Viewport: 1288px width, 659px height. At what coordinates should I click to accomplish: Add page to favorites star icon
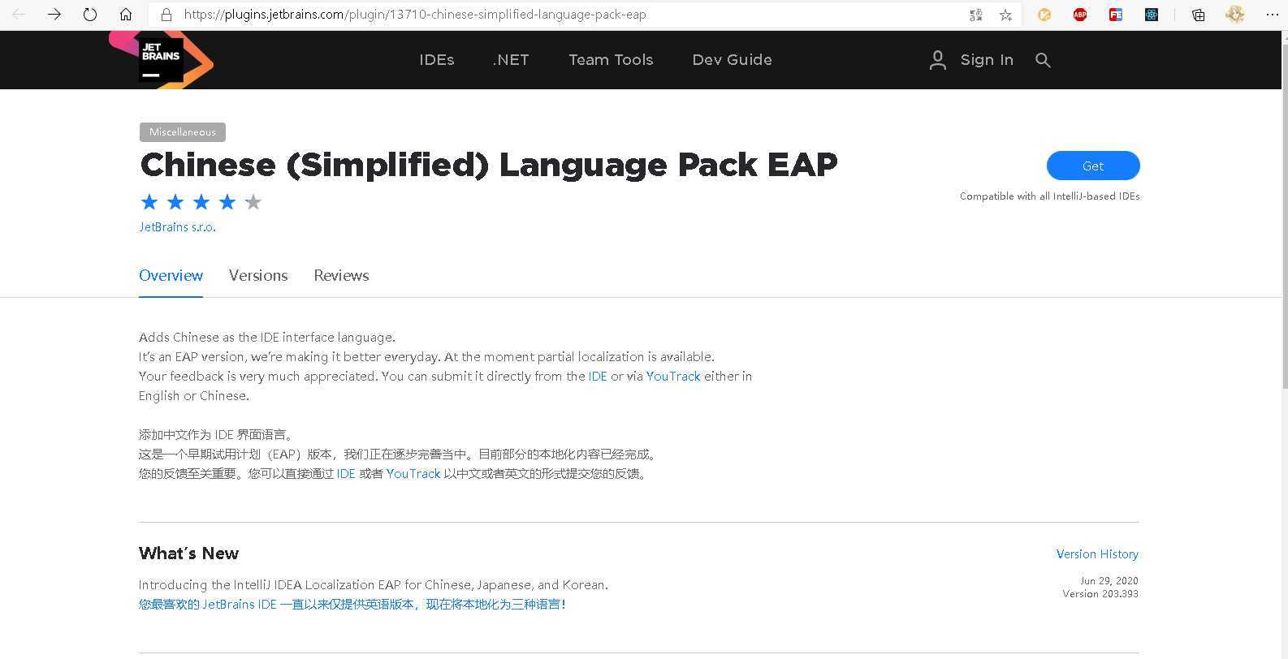tap(1005, 15)
